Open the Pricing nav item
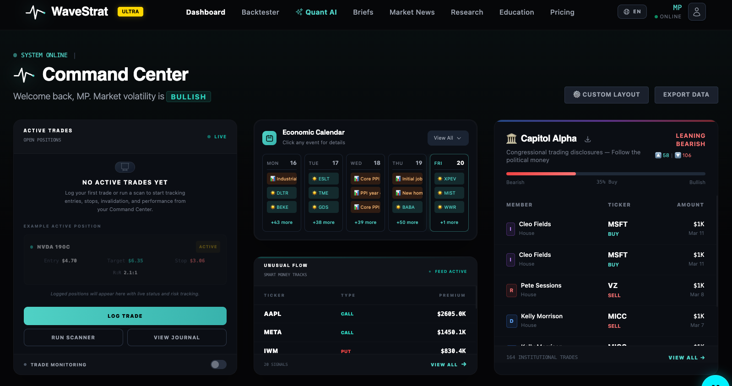This screenshot has height=386, width=732. [562, 12]
